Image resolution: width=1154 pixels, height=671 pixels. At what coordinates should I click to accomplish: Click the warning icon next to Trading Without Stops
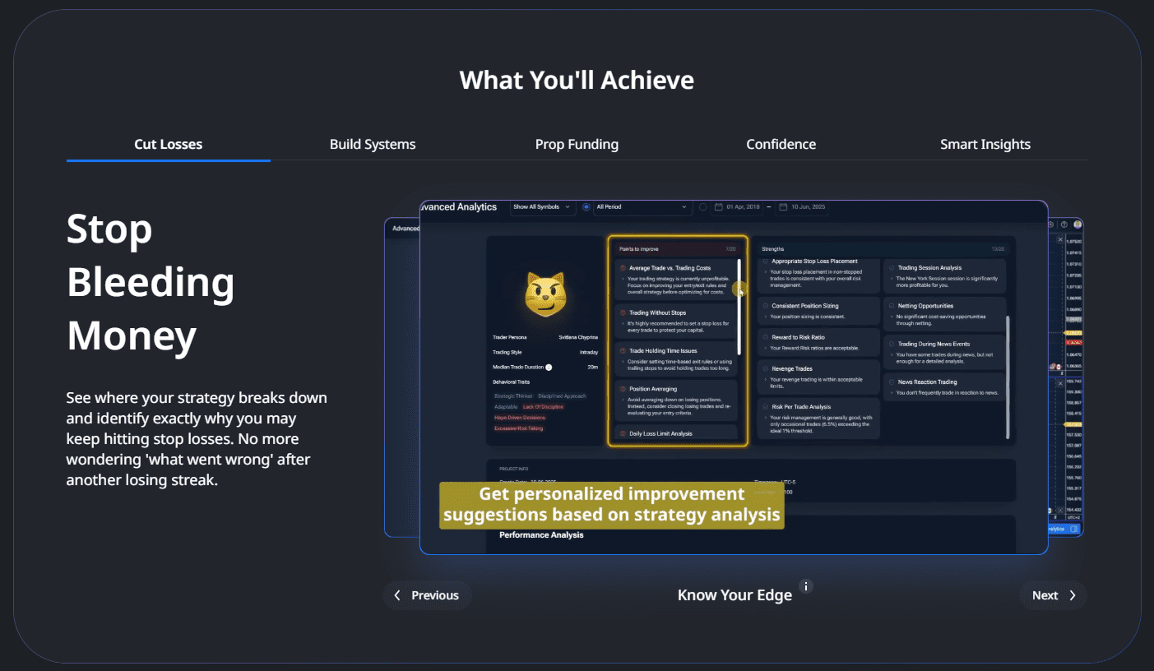click(x=623, y=313)
